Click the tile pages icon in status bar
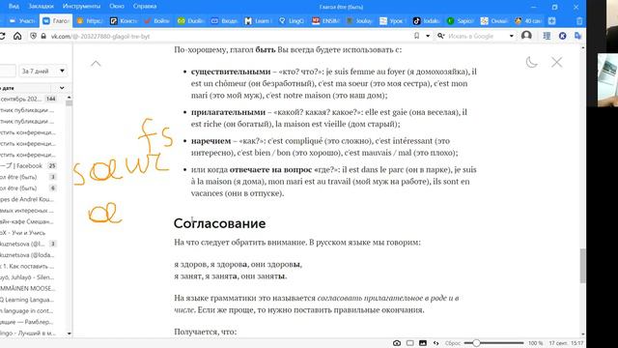 point(409,343)
